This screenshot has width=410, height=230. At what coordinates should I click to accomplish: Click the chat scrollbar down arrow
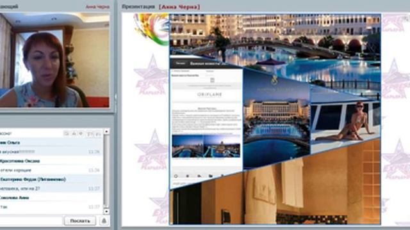(x=106, y=211)
